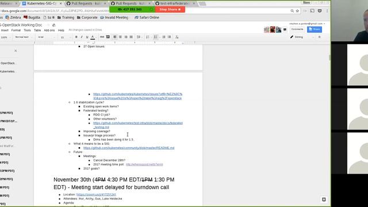Collapse the toolbar with the hide-menus icon
The width and height of the screenshot is (368, 207).
320,37
